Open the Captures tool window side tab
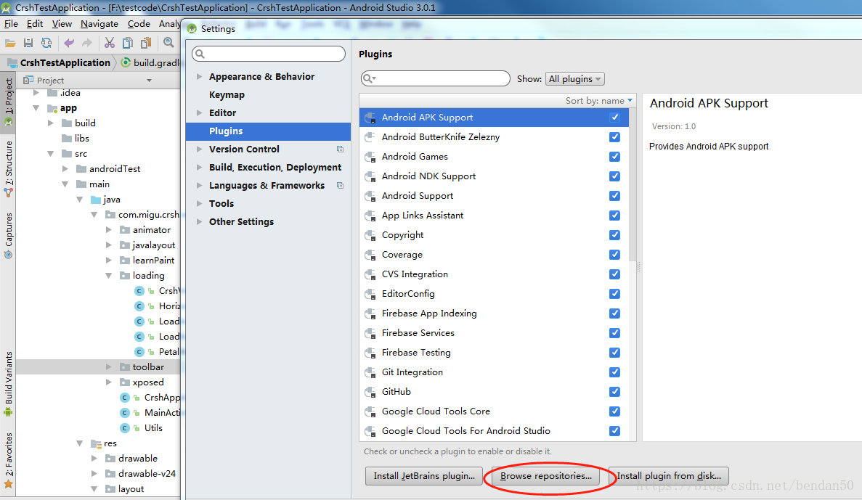The width and height of the screenshot is (862, 500). (8, 236)
